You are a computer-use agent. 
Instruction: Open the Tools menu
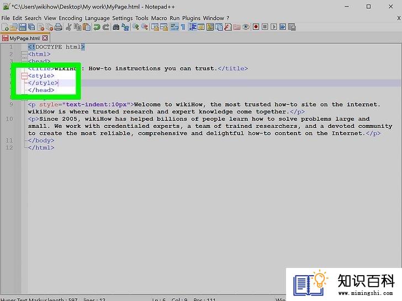(142, 18)
